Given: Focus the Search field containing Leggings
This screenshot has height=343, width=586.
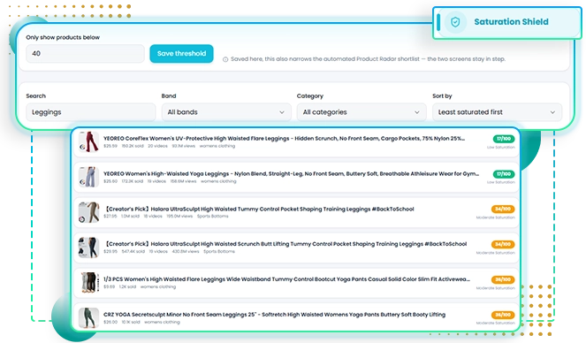Looking at the screenshot, I should pyautogui.click(x=91, y=112).
